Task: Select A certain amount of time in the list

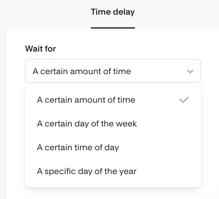Action: coord(113,100)
